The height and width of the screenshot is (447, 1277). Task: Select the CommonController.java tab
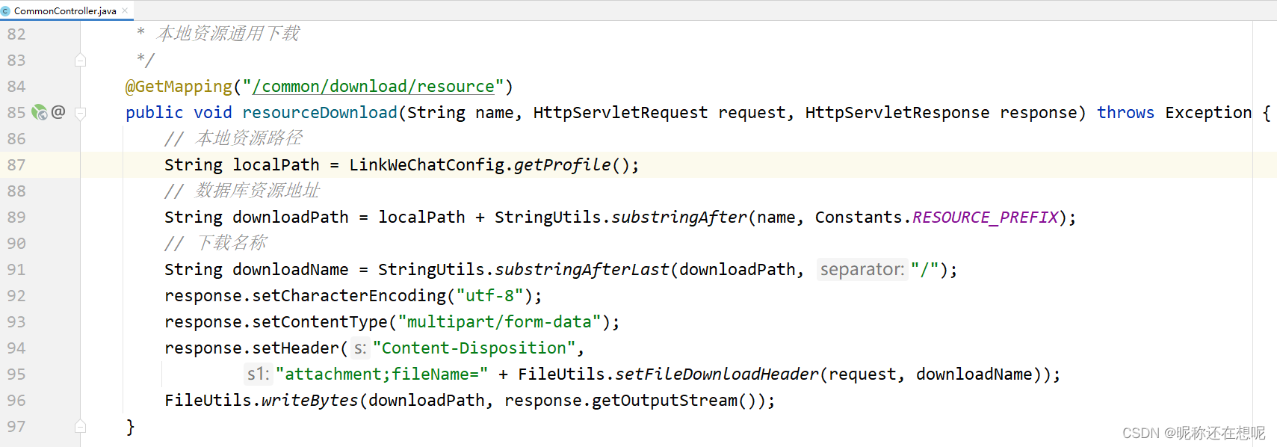pos(66,10)
